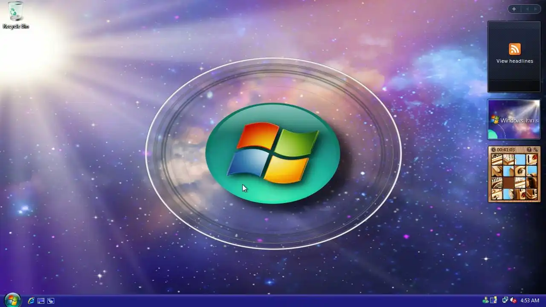Open the Windows Sidebar tray icon
The height and width of the screenshot is (307, 546).
point(494,301)
